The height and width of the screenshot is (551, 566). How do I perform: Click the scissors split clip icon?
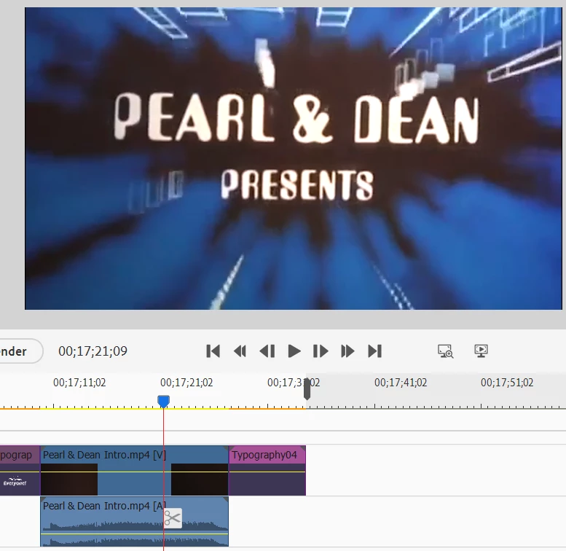pos(173,518)
